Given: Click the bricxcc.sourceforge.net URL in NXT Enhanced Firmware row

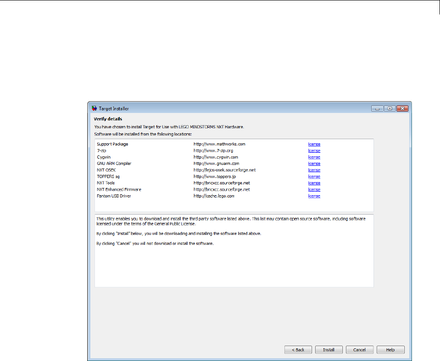Looking at the screenshot, I should point(222,189).
